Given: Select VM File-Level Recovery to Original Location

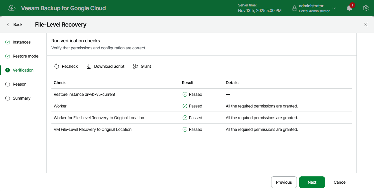Looking at the screenshot, I should tap(93, 129).
